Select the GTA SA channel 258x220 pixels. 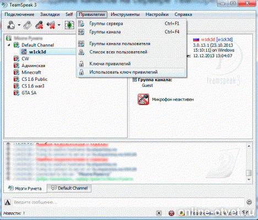coord(29,93)
